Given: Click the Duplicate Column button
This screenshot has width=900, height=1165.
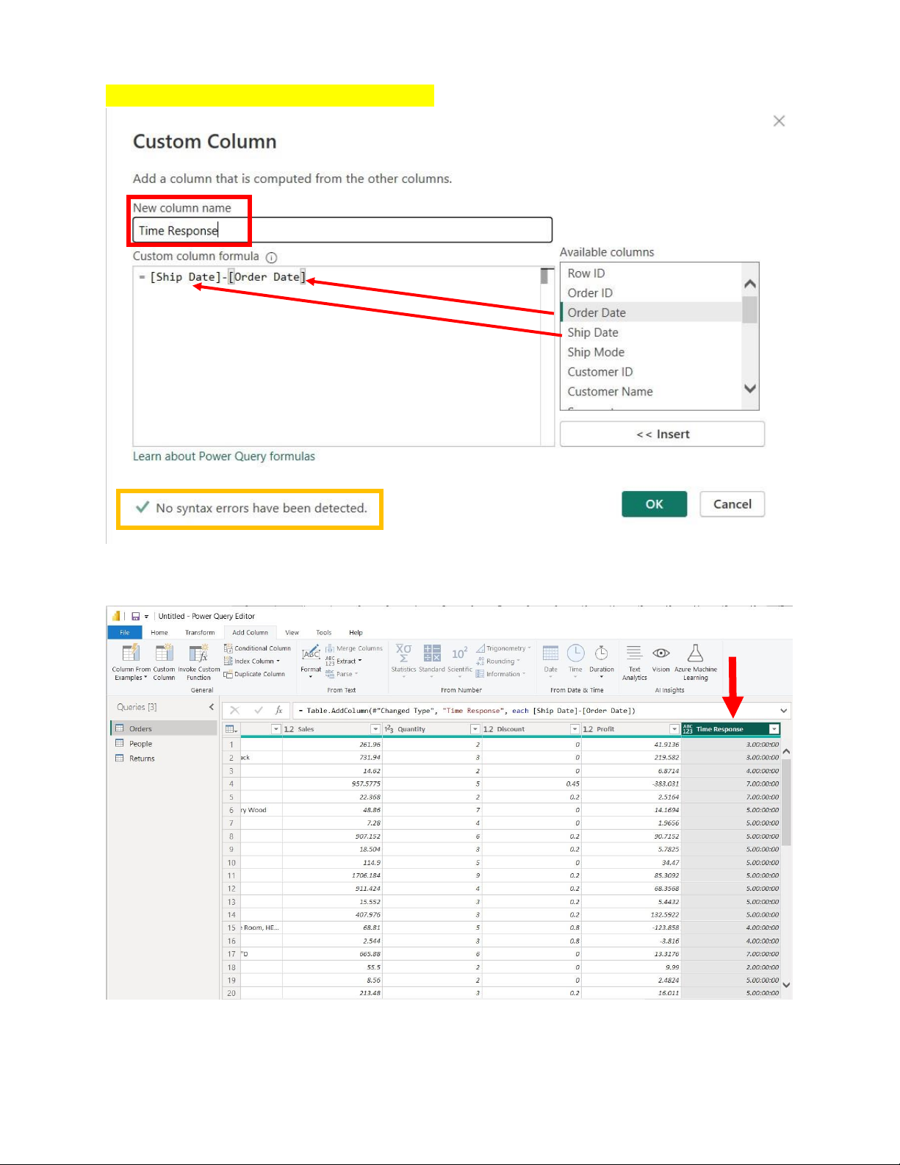Looking at the screenshot, I should pos(254,674).
